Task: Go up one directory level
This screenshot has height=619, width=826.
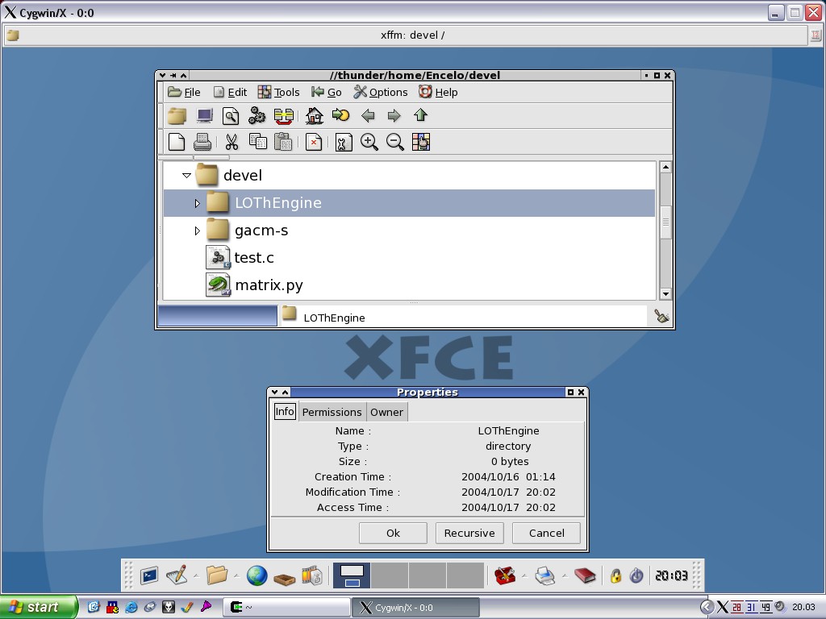Action: click(420, 114)
